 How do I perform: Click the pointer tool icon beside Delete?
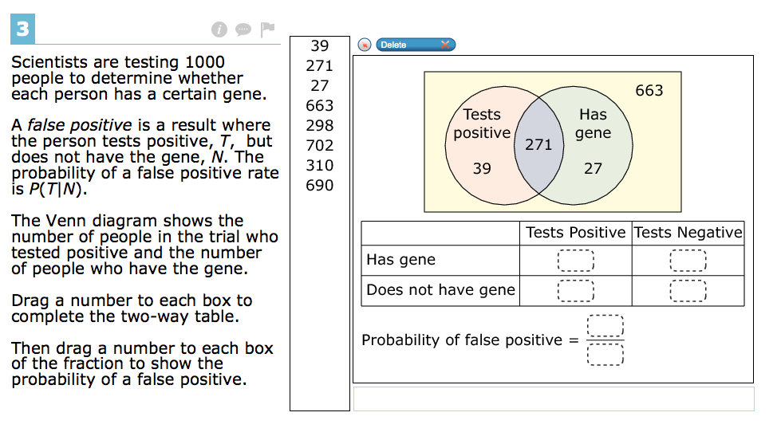(x=365, y=45)
